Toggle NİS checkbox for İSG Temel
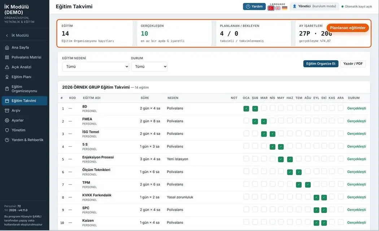The height and width of the screenshot is (231, 379). [x=273, y=134]
